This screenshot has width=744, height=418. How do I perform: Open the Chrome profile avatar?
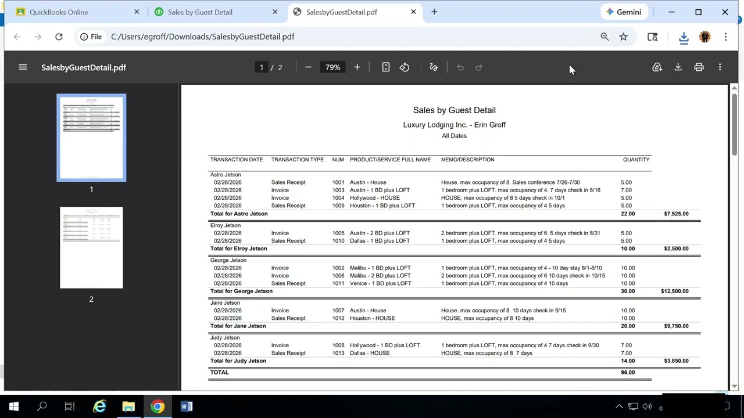(704, 37)
